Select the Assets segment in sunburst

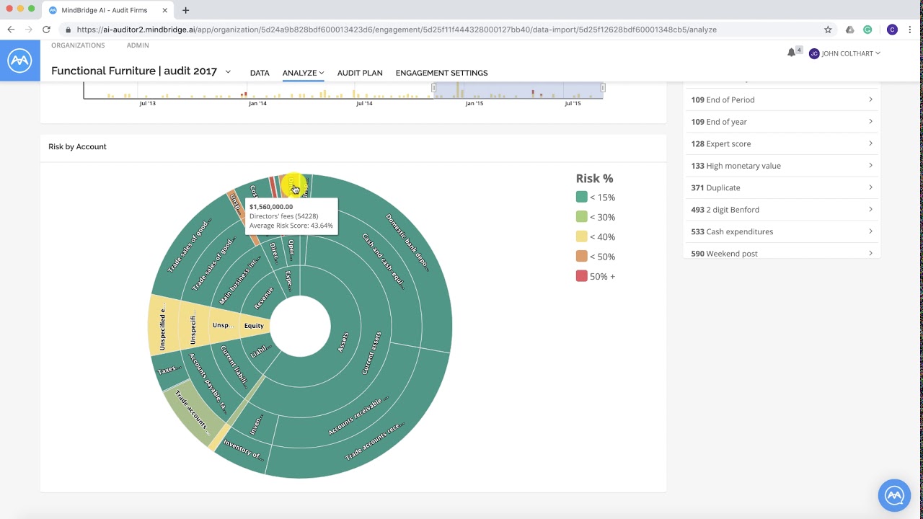(344, 342)
